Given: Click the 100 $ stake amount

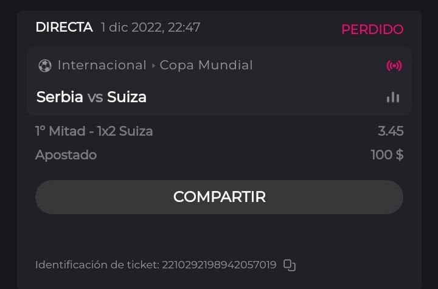Looking at the screenshot, I should pyautogui.click(x=387, y=155).
